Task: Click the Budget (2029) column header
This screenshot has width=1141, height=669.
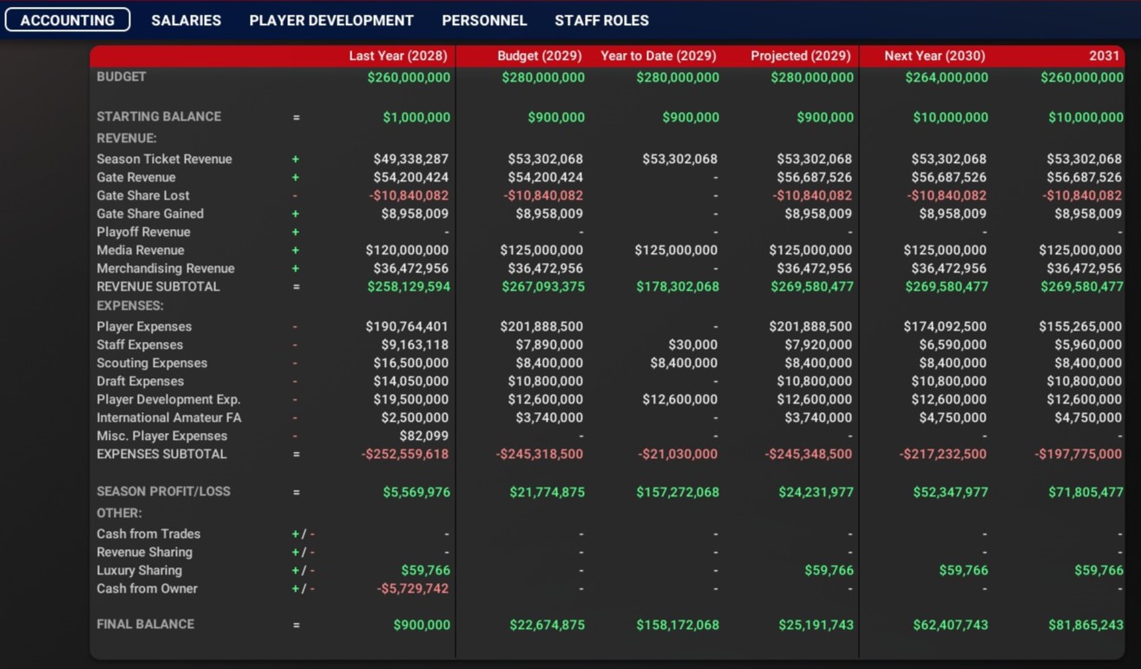Action: tap(539, 56)
